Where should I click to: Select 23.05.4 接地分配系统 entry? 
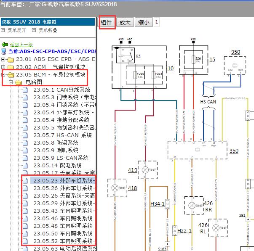point(61,120)
